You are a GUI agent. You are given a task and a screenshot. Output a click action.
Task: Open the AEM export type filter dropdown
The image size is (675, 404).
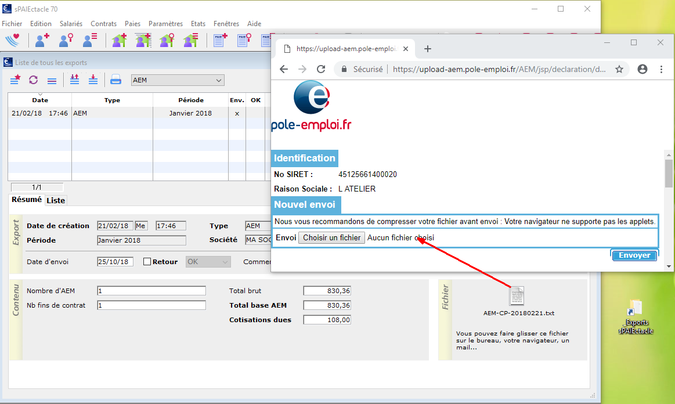[x=178, y=80]
